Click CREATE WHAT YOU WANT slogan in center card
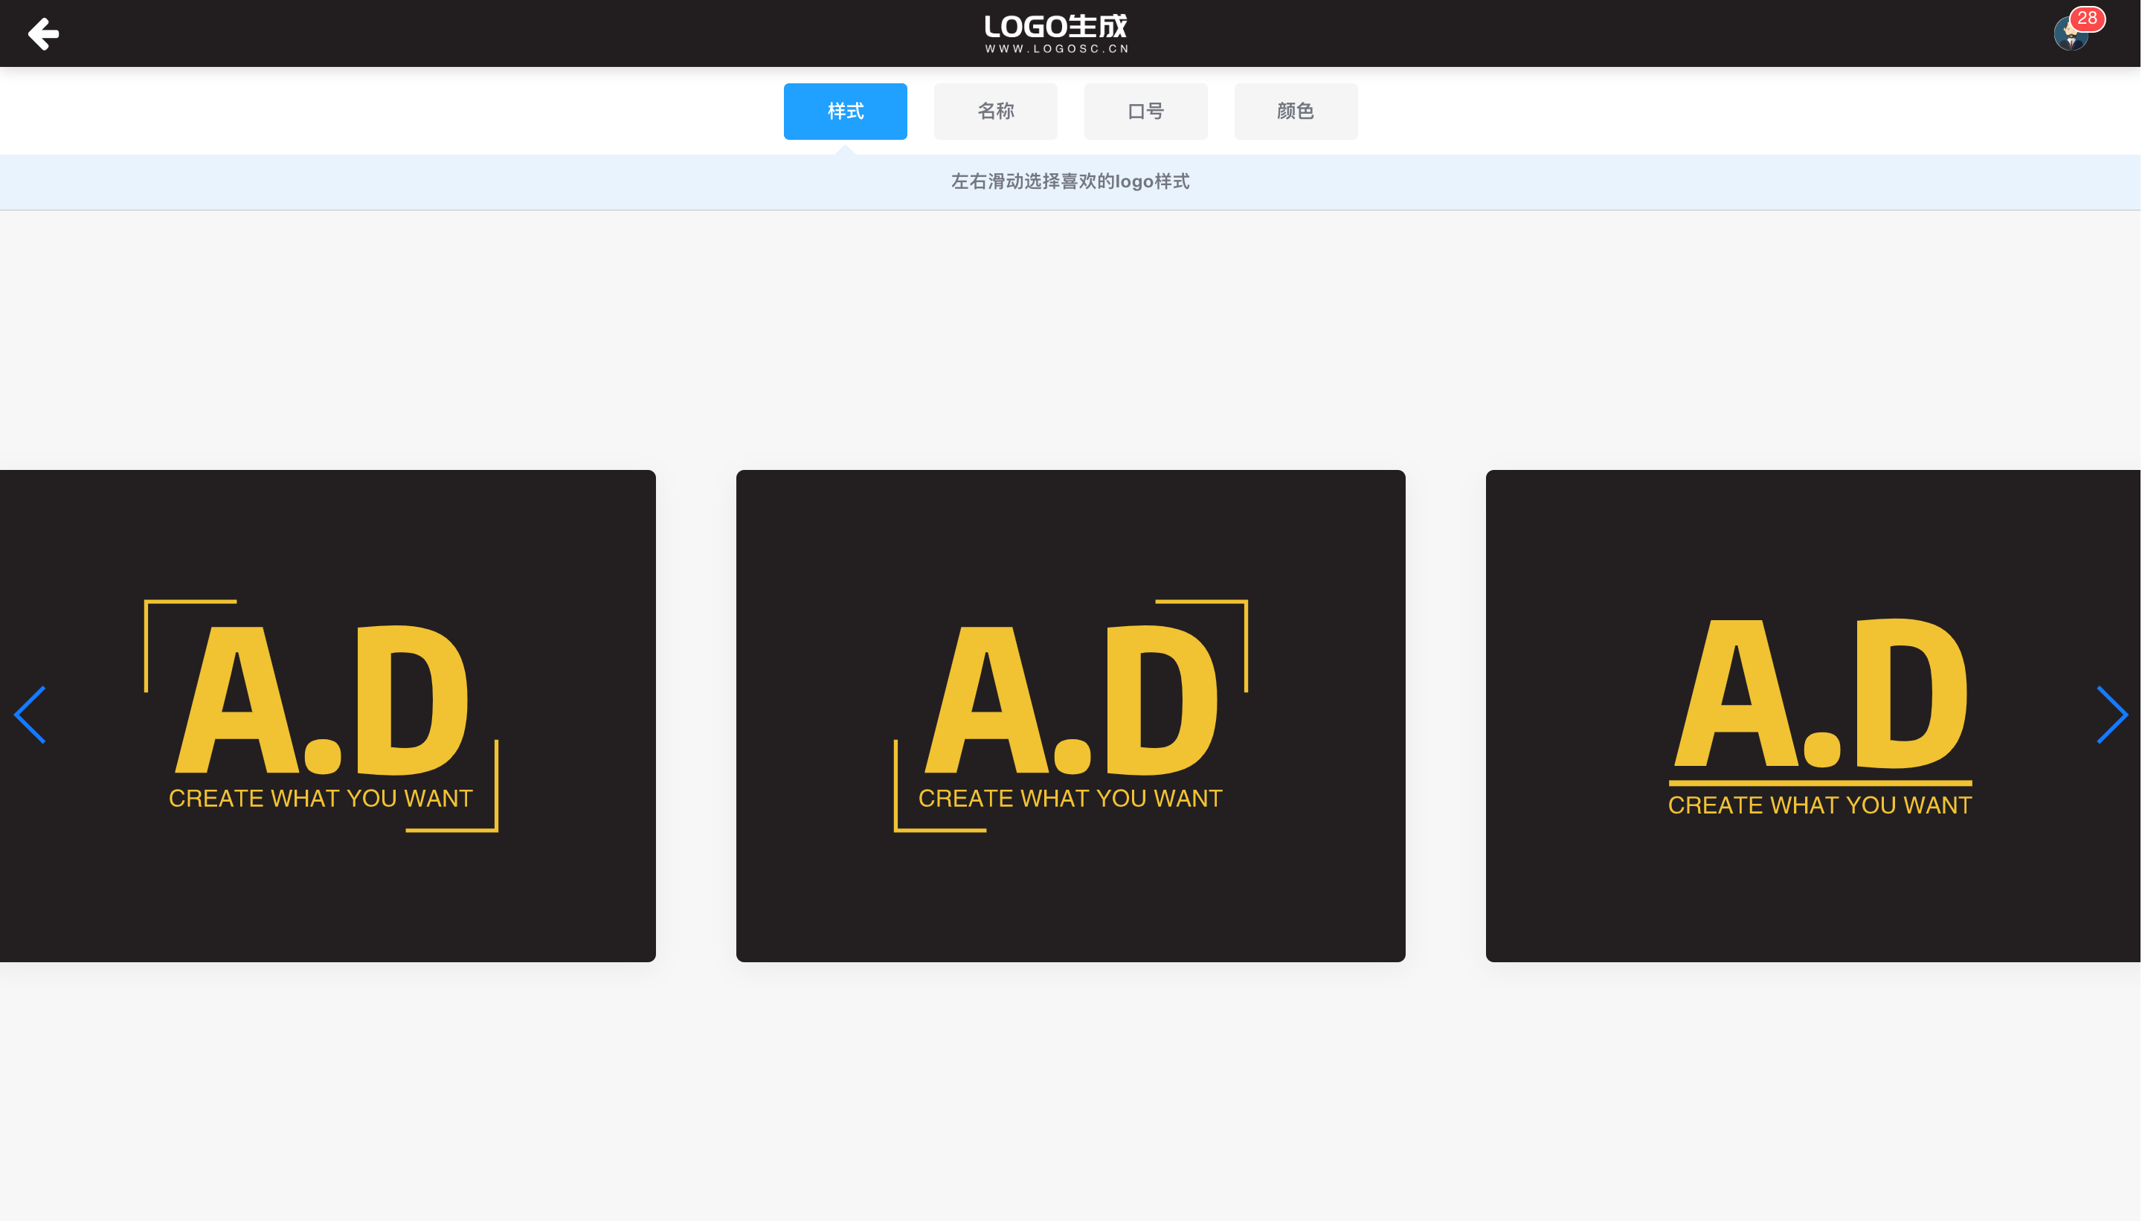The width and height of the screenshot is (2142, 1221). coord(1070,799)
